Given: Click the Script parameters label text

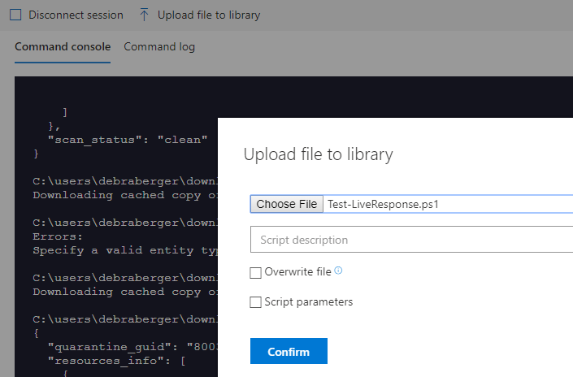Looking at the screenshot, I should 309,302.
